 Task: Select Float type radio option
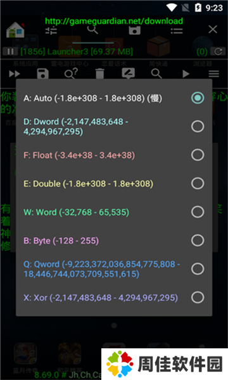pos(198,155)
